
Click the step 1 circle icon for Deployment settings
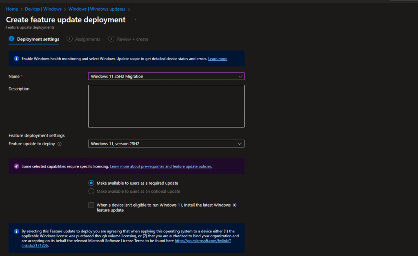tap(11, 39)
